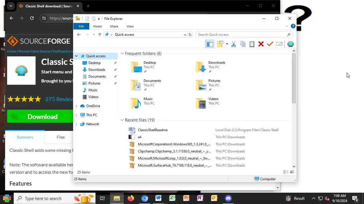This screenshot has height=204, width=364.
Task: Open a new browser tab
Action: 88,6
